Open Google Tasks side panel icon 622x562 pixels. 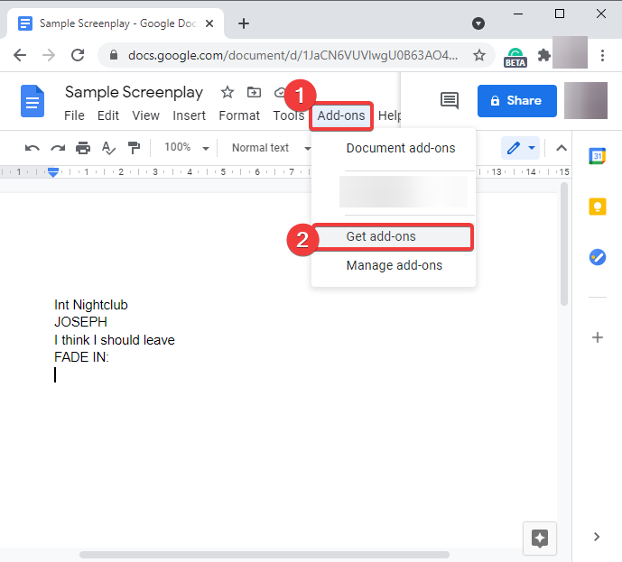[598, 257]
